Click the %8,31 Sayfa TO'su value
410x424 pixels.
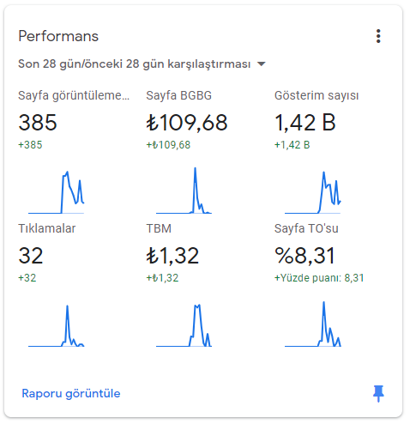(x=304, y=256)
